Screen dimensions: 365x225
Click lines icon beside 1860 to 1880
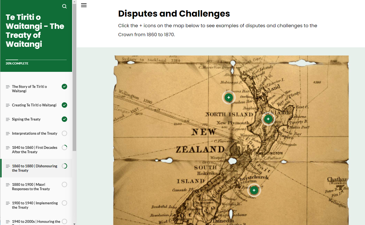click(x=8, y=166)
